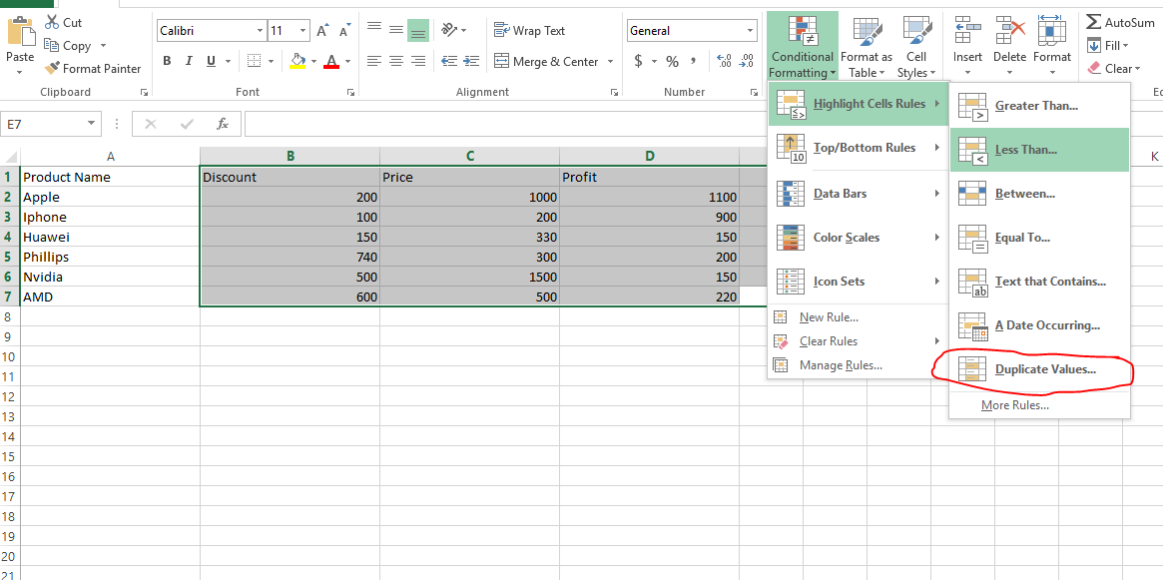
Task: Click the Percent Style icon
Action: (672, 62)
